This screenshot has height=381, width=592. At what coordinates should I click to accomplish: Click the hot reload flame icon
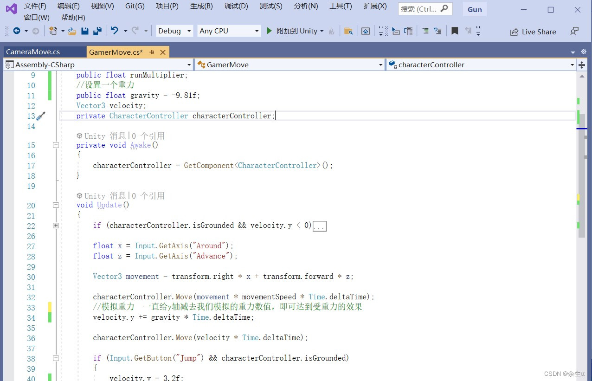(331, 31)
